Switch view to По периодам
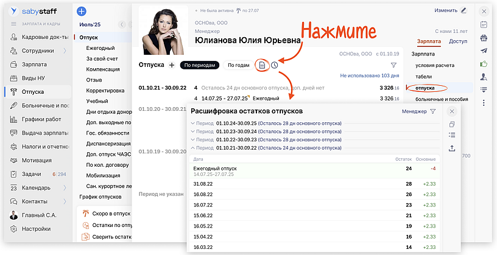 click(x=198, y=65)
